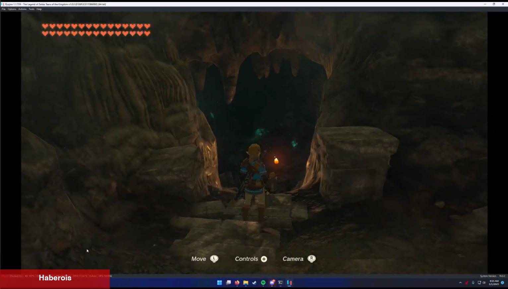
Task: Open volume control in the tray
Action: 484,283
